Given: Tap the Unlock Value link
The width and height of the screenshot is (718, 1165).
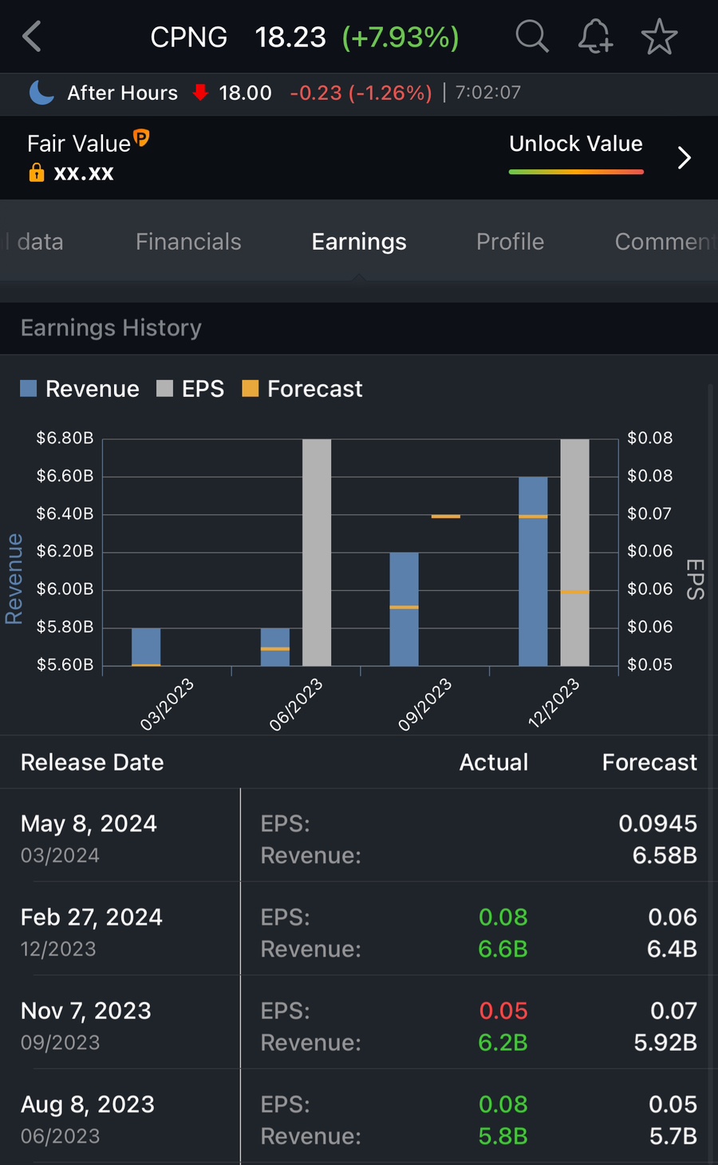Looking at the screenshot, I should [x=576, y=144].
